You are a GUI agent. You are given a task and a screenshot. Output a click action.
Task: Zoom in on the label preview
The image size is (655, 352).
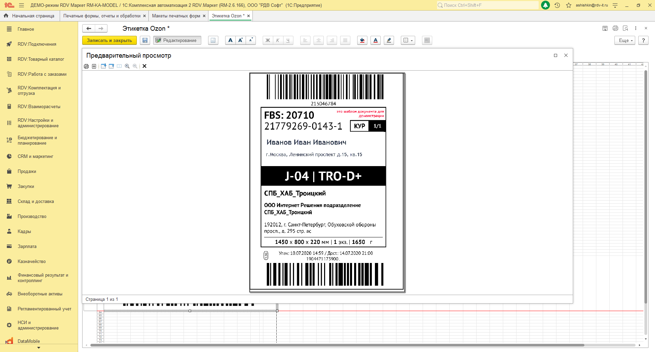(x=127, y=66)
